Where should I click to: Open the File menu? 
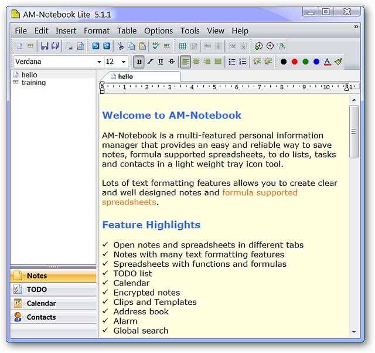click(21, 31)
